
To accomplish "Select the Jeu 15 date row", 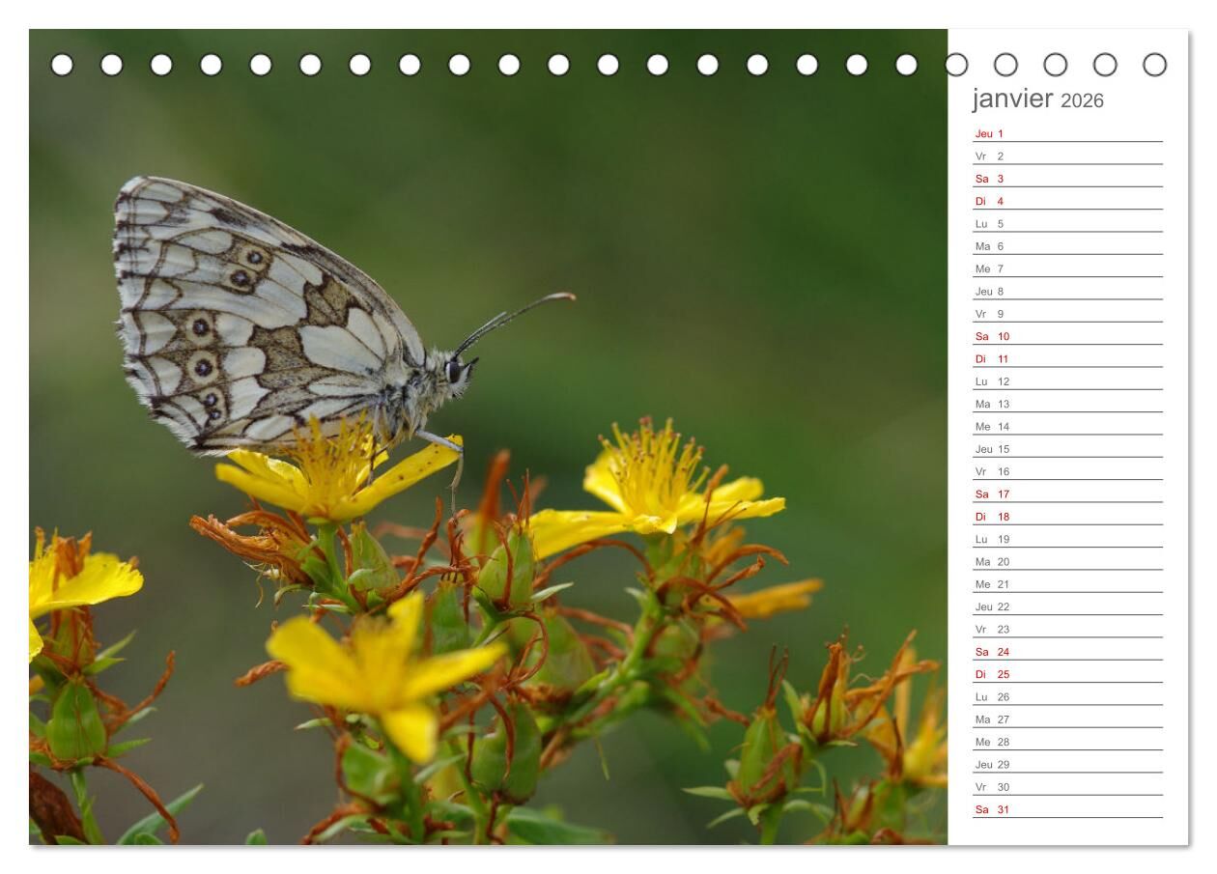I will click(x=992, y=449).
